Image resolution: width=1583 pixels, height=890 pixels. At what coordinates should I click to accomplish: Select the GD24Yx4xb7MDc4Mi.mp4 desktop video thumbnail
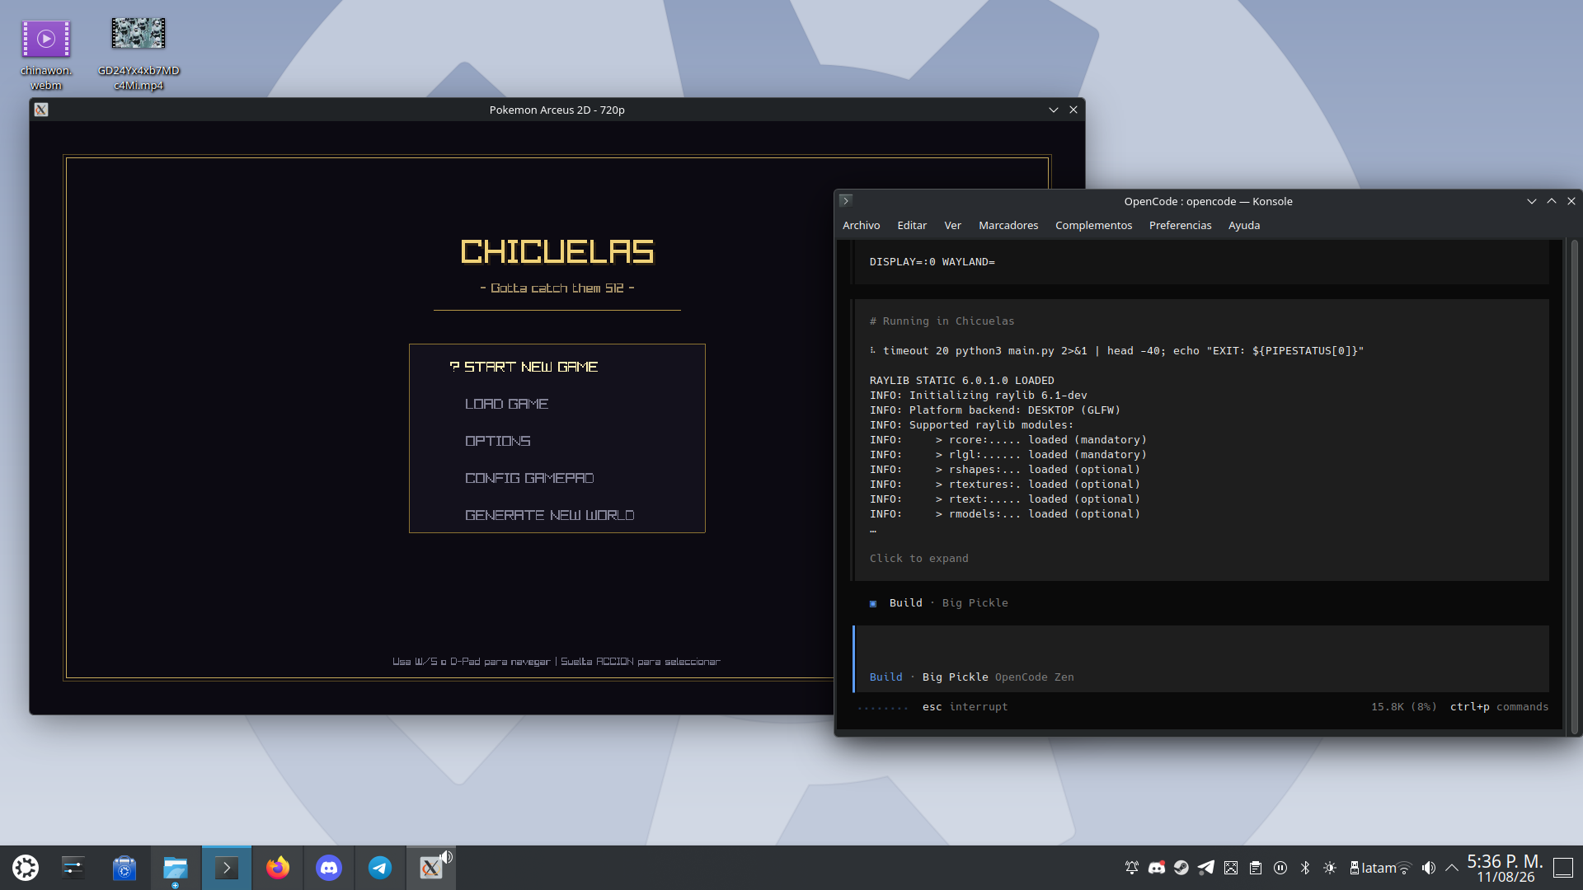coord(139,33)
